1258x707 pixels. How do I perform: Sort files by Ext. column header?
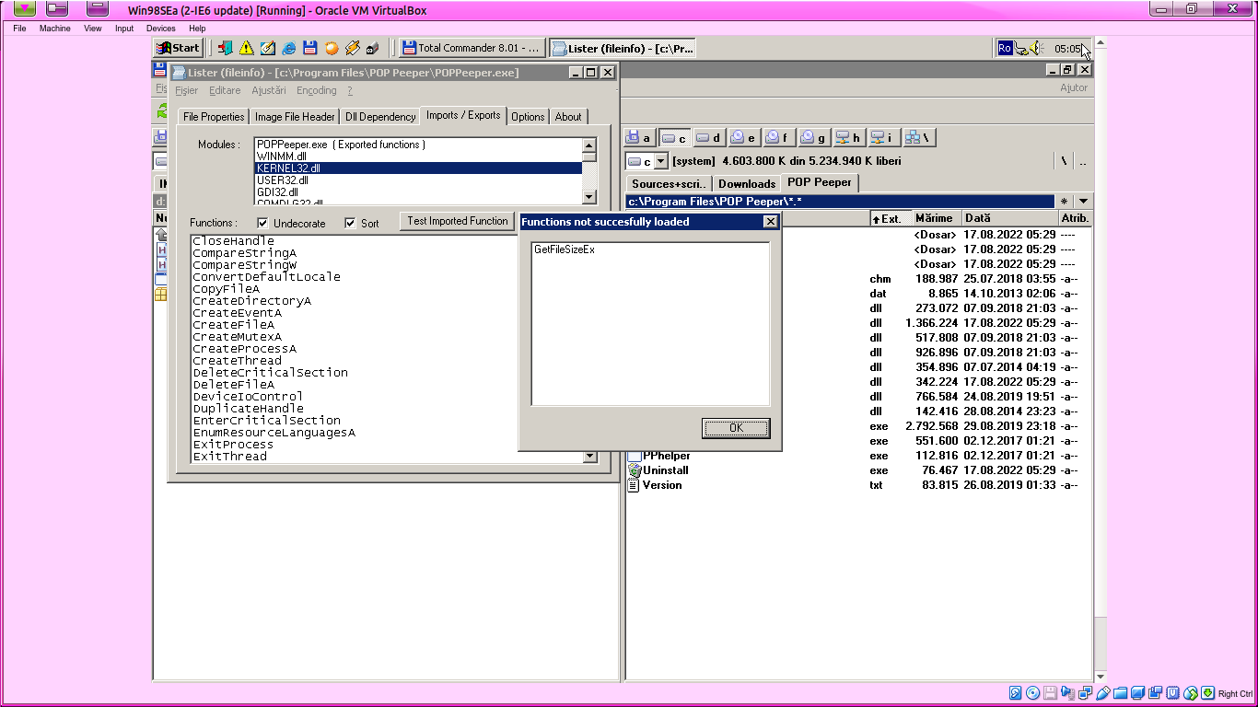tap(891, 218)
